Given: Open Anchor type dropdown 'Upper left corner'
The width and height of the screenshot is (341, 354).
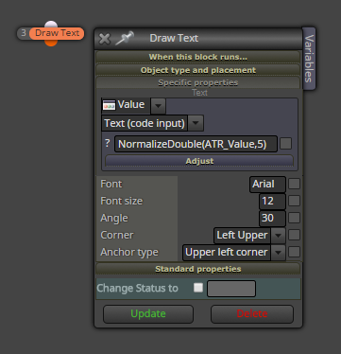Looking at the screenshot, I should pos(234,253).
